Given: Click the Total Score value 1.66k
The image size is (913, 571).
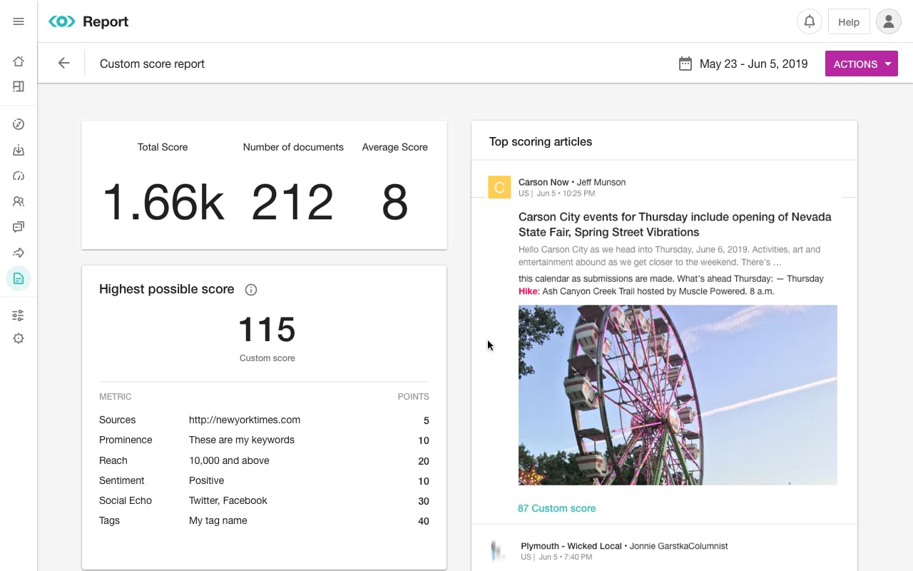Looking at the screenshot, I should (x=163, y=201).
